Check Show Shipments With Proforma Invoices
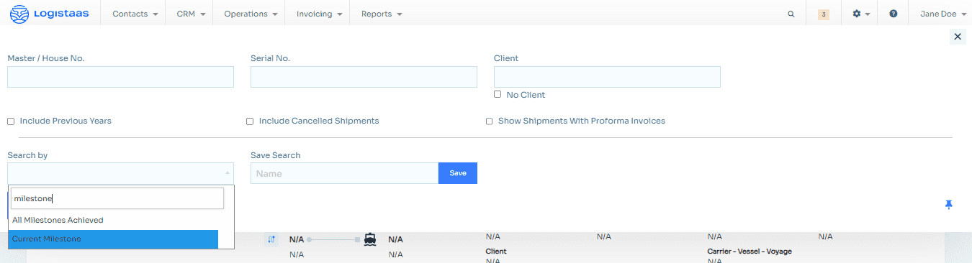This screenshot has height=263, width=972. [490, 121]
